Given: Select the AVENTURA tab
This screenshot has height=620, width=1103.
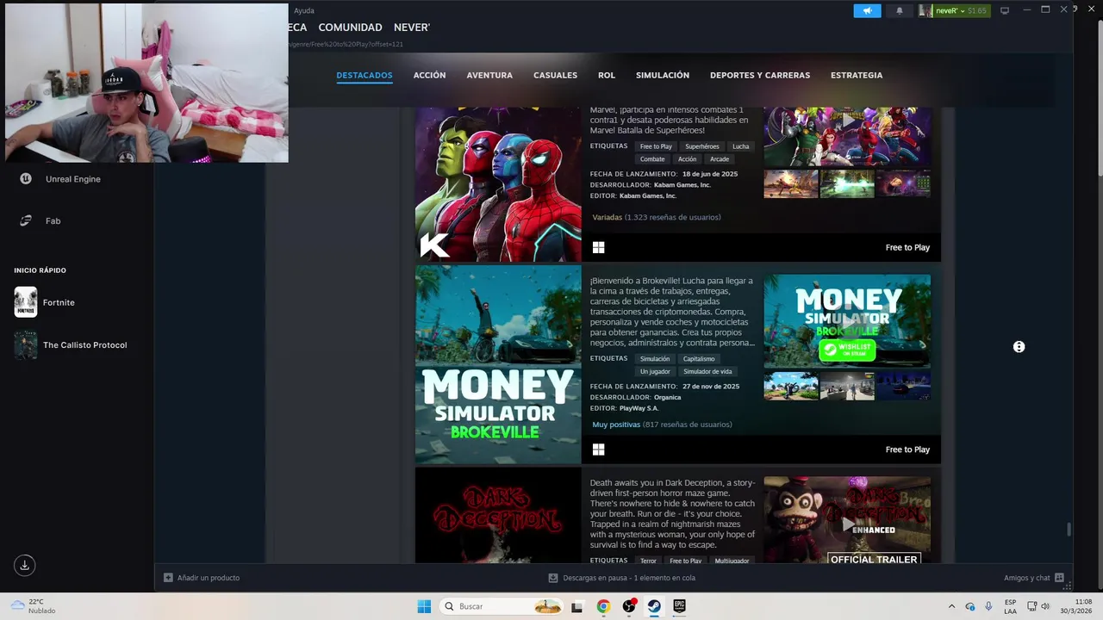Looking at the screenshot, I should (489, 75).
